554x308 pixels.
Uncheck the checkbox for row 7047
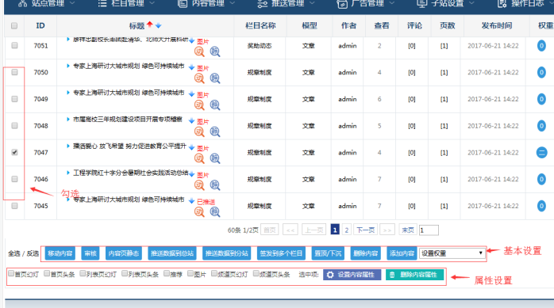tap(14, 152)
